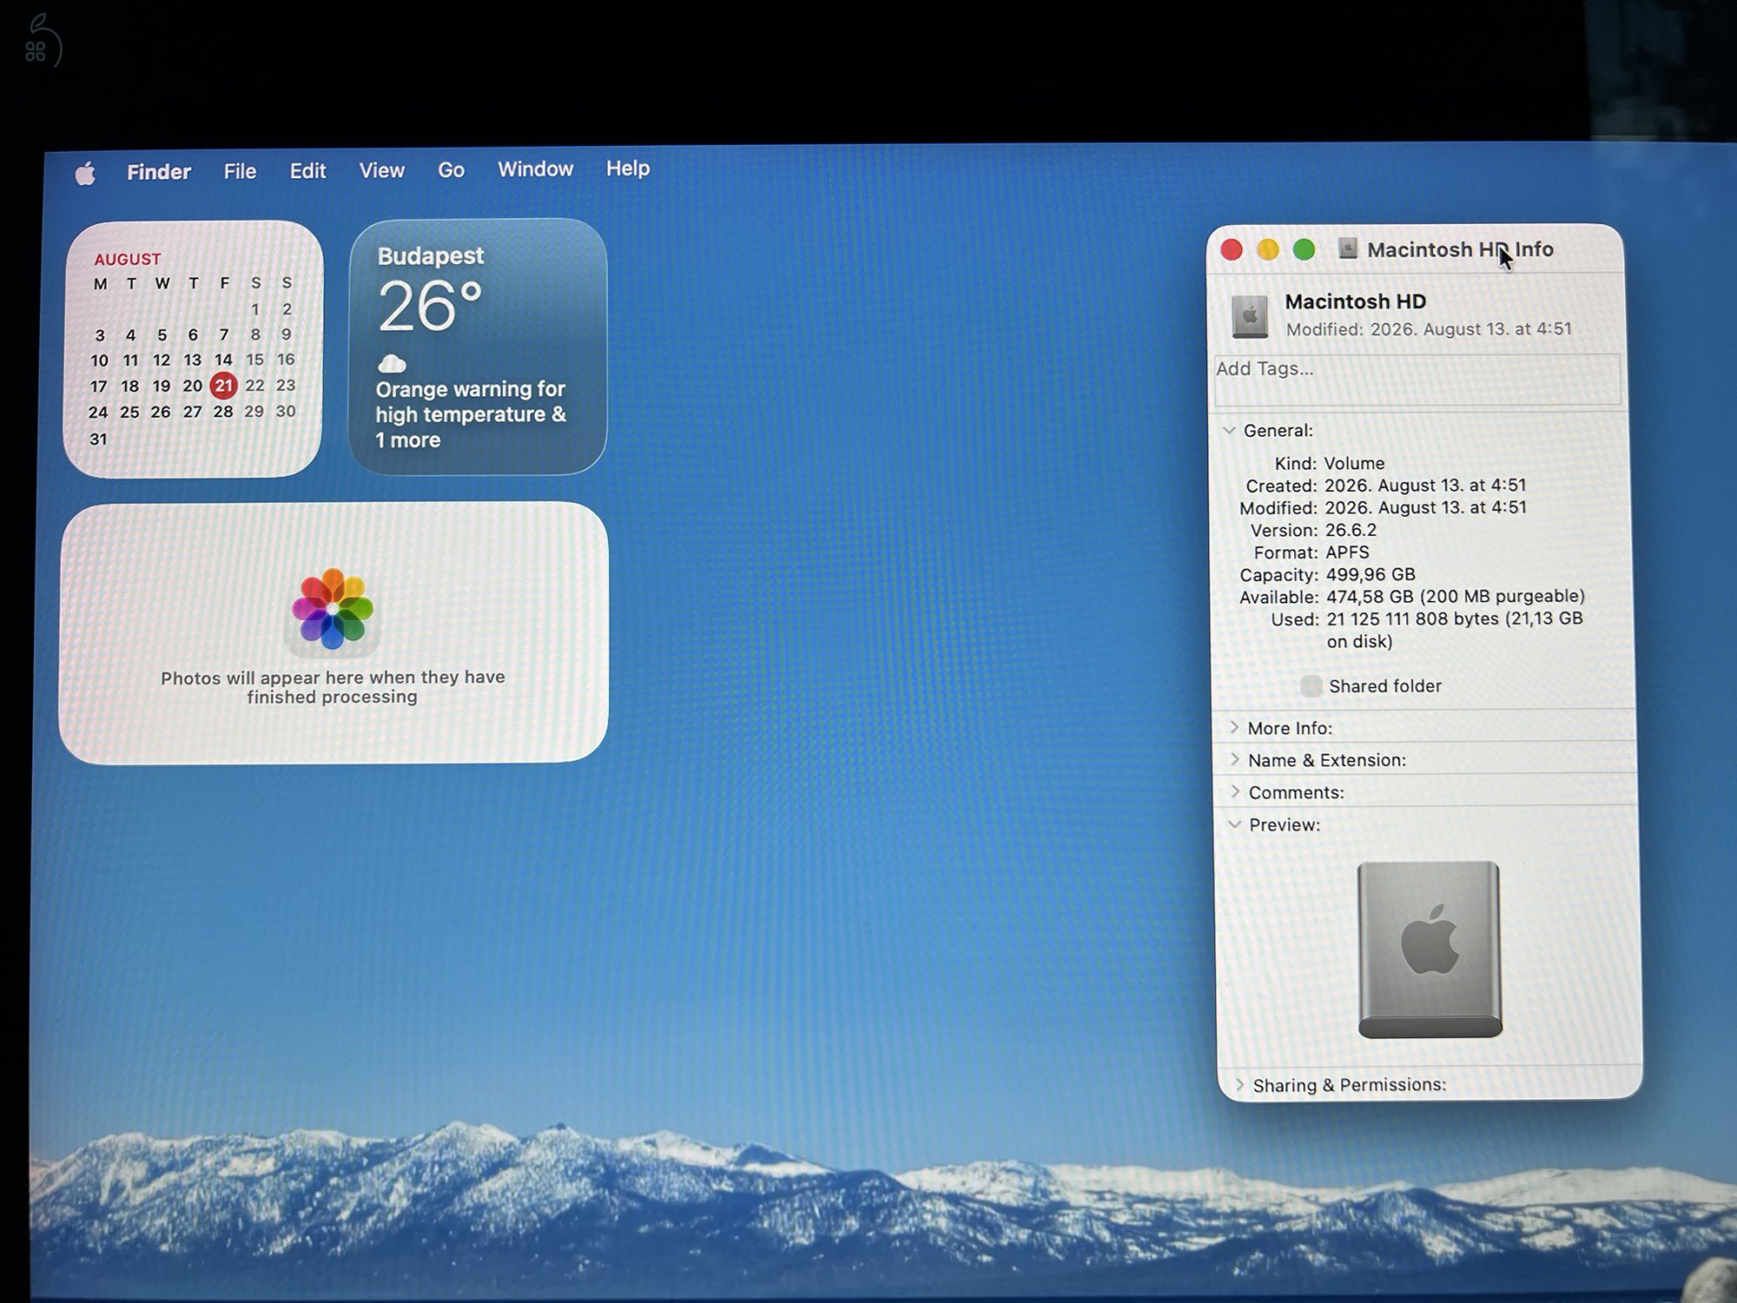Image resolution: width=1737 pixels, height=1303 pixels.
Task: Open the Window menu
Action: coord(535,169)
